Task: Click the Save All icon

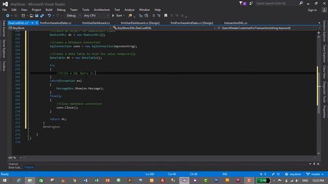Action: click(x=42, y=16)
